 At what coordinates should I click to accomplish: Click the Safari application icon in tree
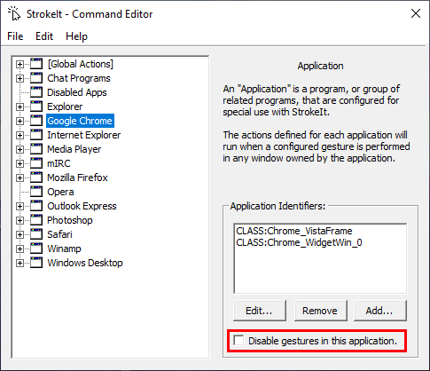click(36, 234)
